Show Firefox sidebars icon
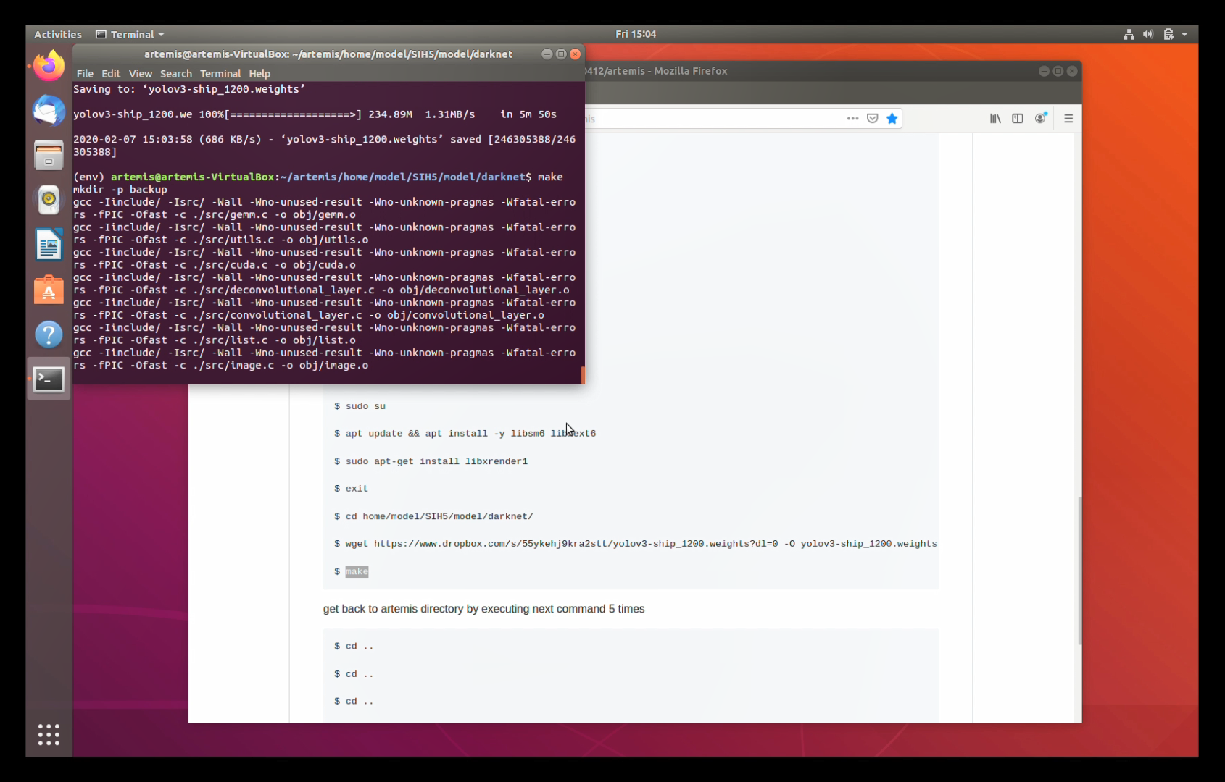The image size is (1225, 782). (1018, 119)
